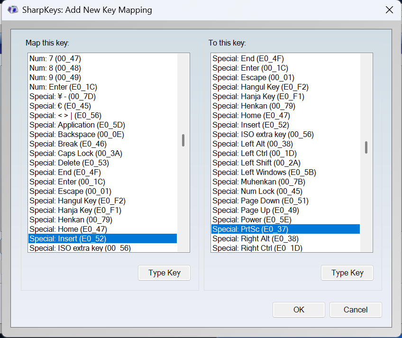The width and height of the screenshot is (402, 338).
Task: Select 'Special: Delete (E0_53)' in left list
Action: tap(102, 163)
